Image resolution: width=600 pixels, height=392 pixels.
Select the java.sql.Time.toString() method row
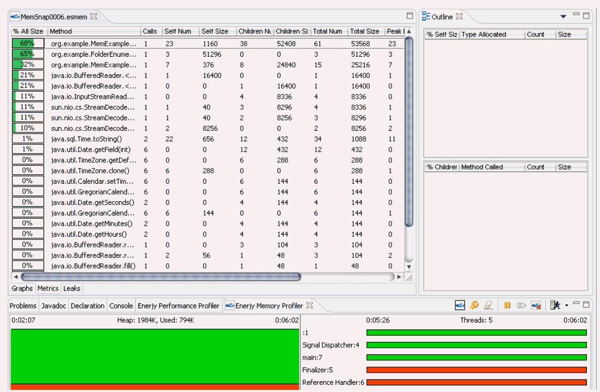[86, 139]
